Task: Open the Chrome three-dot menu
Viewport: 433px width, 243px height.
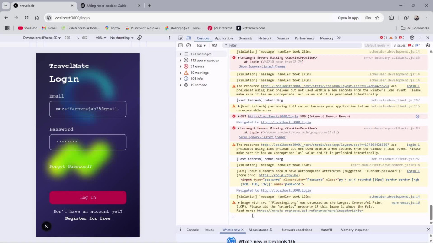Action: (427, 18)
